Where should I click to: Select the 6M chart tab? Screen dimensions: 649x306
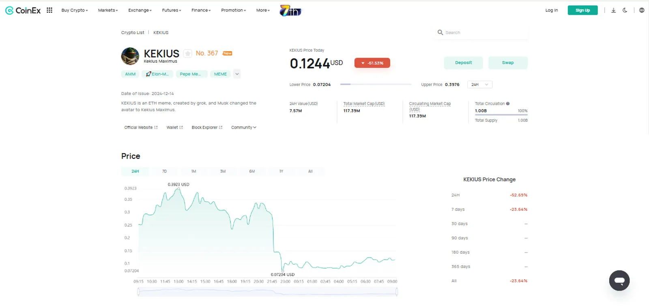252,171
